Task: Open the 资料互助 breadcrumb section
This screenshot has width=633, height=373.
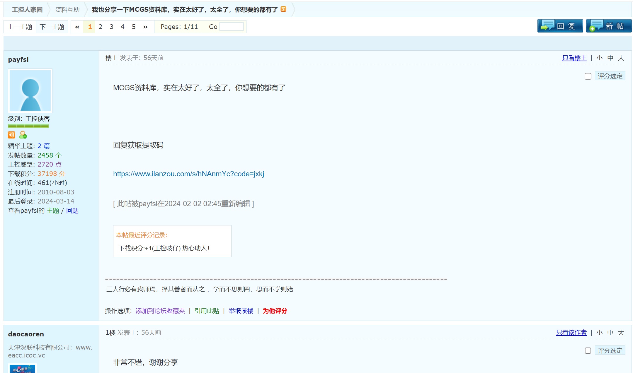Action: pyautogui.click(x=67, y=10)
